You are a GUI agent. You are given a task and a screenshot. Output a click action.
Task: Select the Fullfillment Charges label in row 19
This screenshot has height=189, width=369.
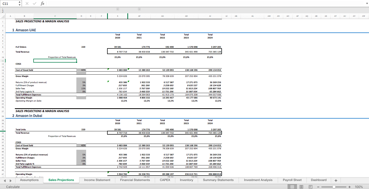[x=25, y=85]
